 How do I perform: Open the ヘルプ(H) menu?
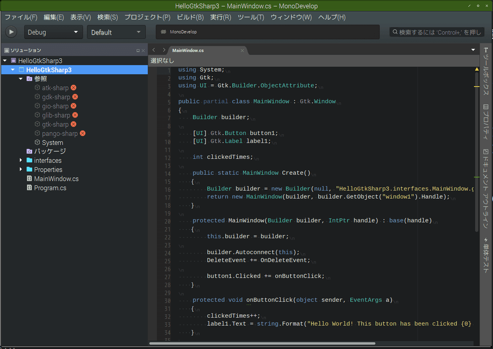[x=332, y=17]
